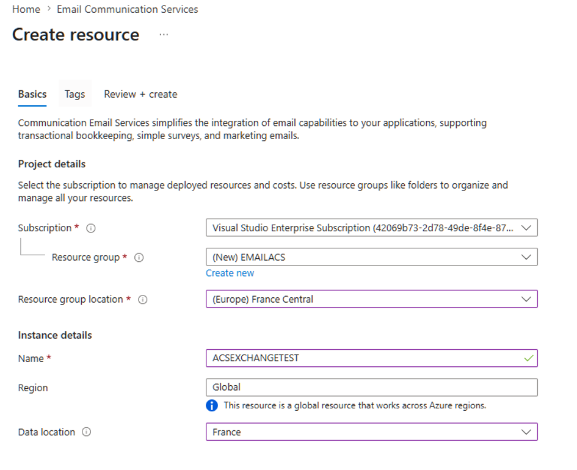Open the ellipsis menu beside Create resource
The height and width of the screenshot is (470, 577).
pyautogui.click(x=164, y=35)
